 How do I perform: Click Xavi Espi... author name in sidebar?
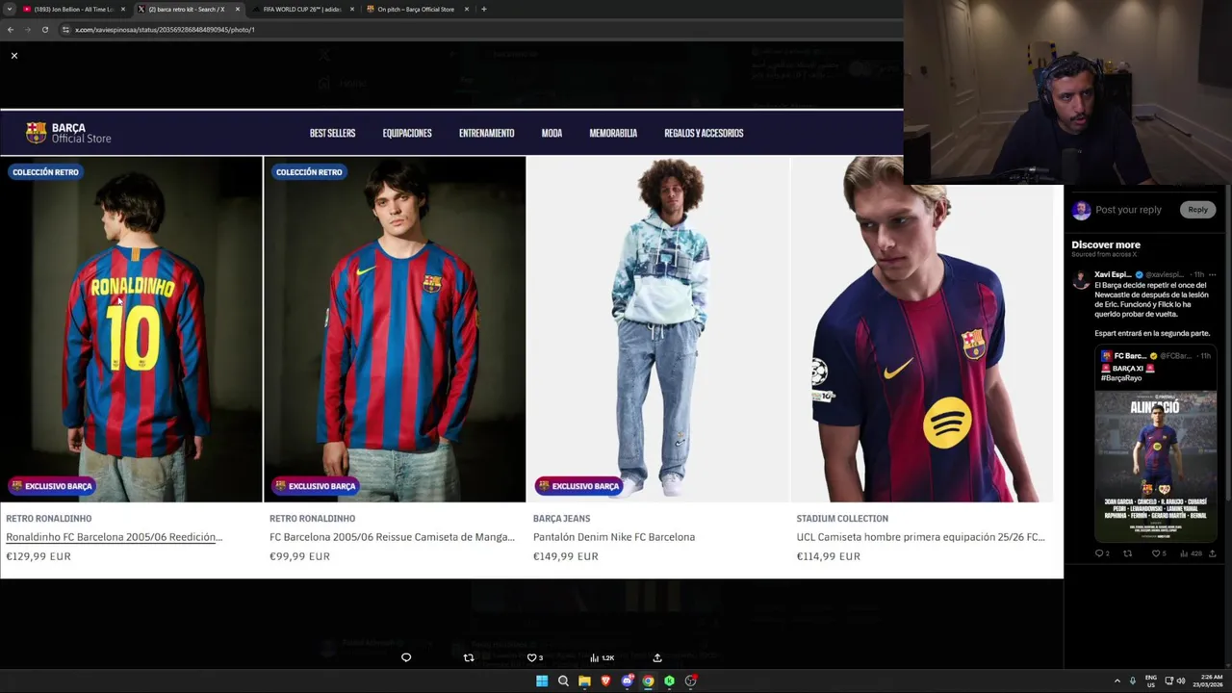click(1113, 275)
